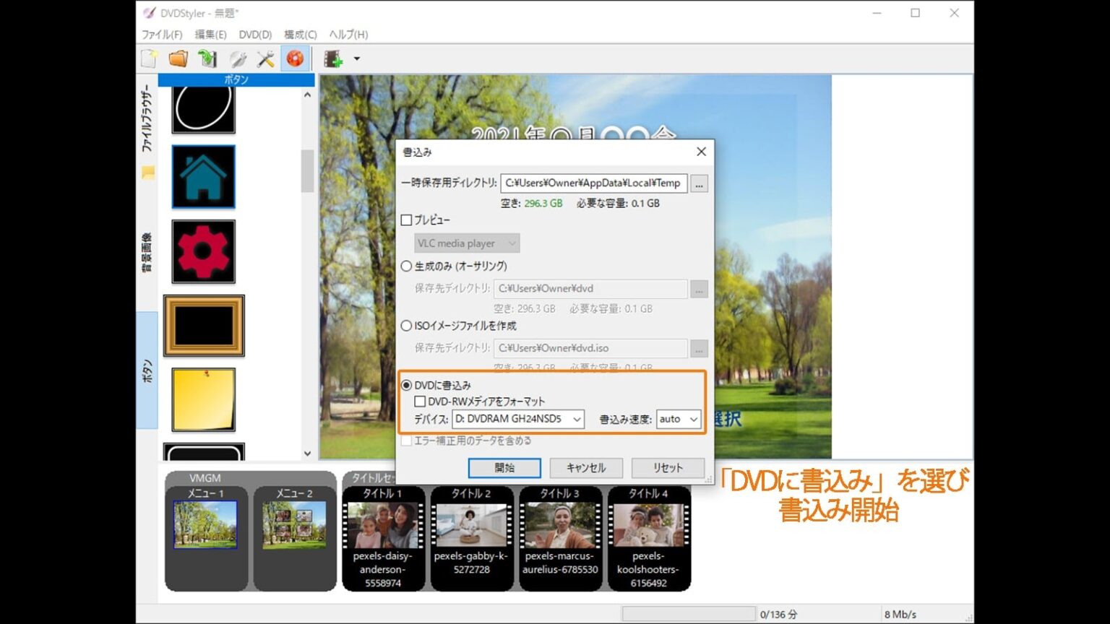1110x624 pixels.
Task: Select the house home button graphic
Action: pyautogui.click(x=203, y=177)
